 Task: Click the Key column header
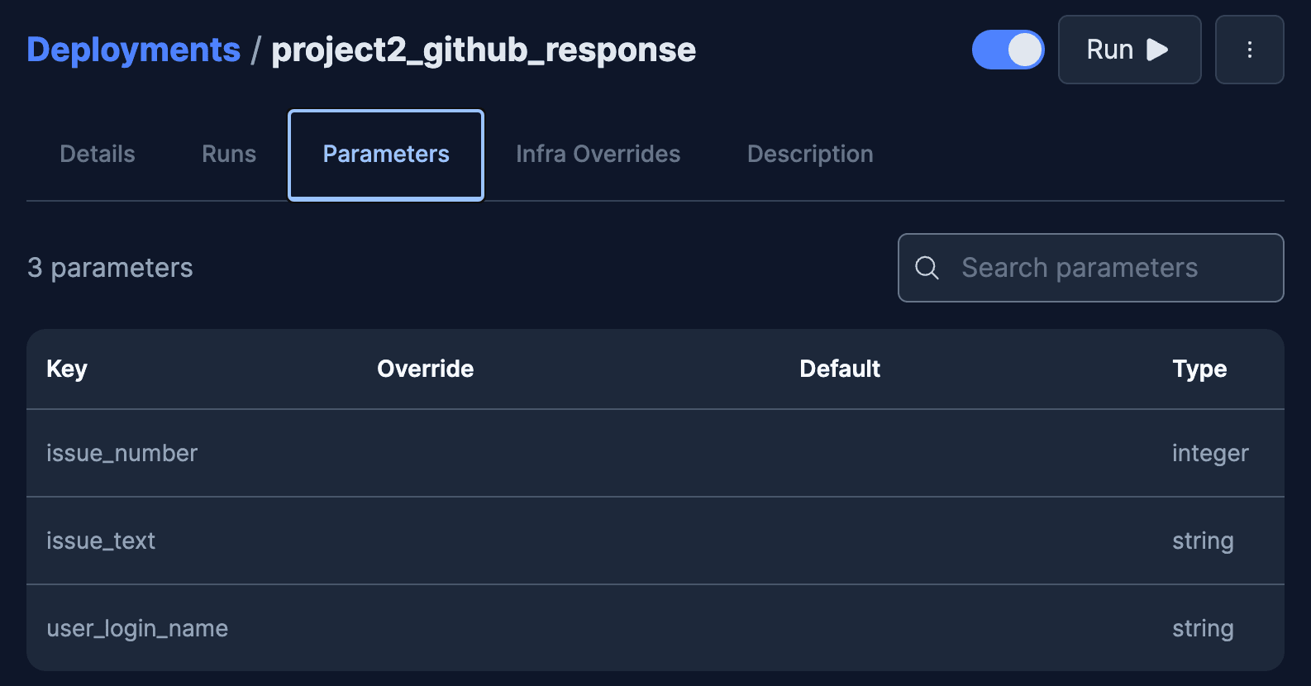coord(67,369)
